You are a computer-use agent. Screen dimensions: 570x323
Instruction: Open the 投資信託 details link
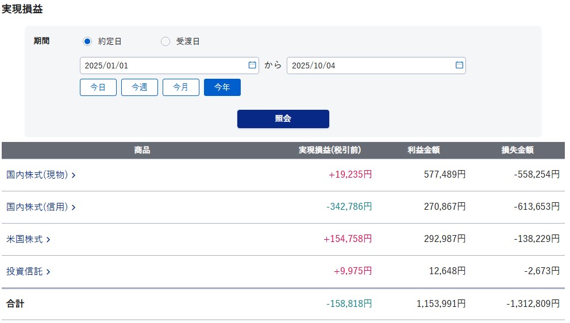(28, 272)
